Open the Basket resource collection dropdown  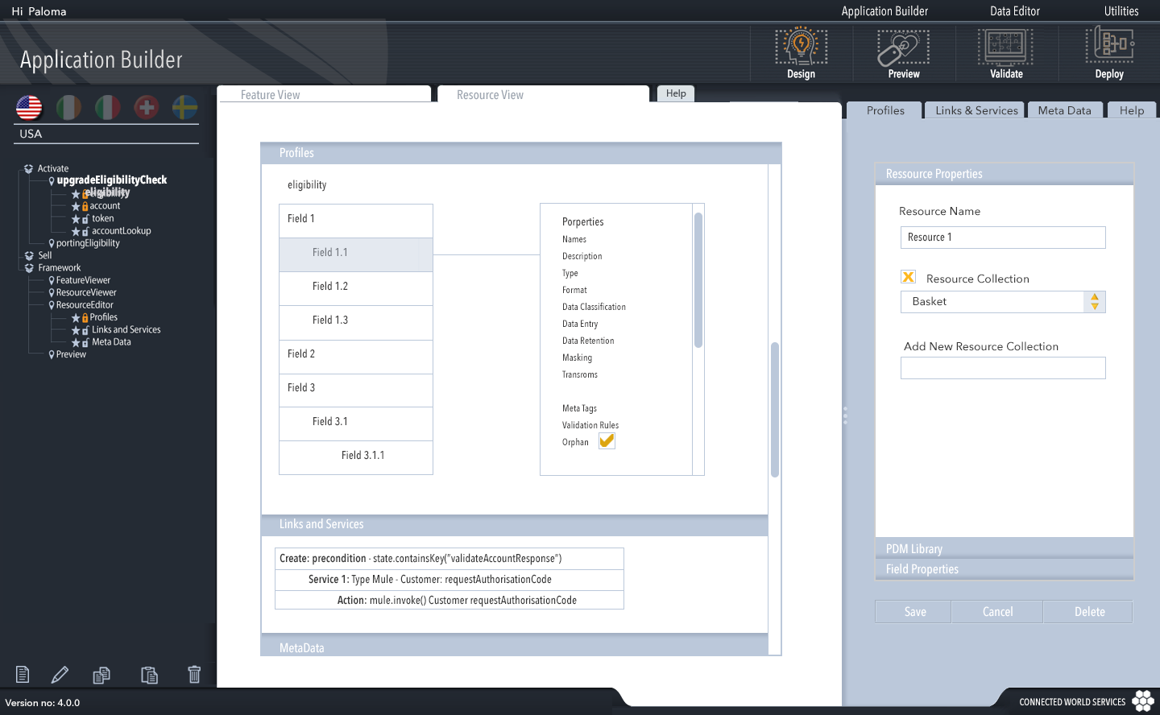pos(1094,302)
